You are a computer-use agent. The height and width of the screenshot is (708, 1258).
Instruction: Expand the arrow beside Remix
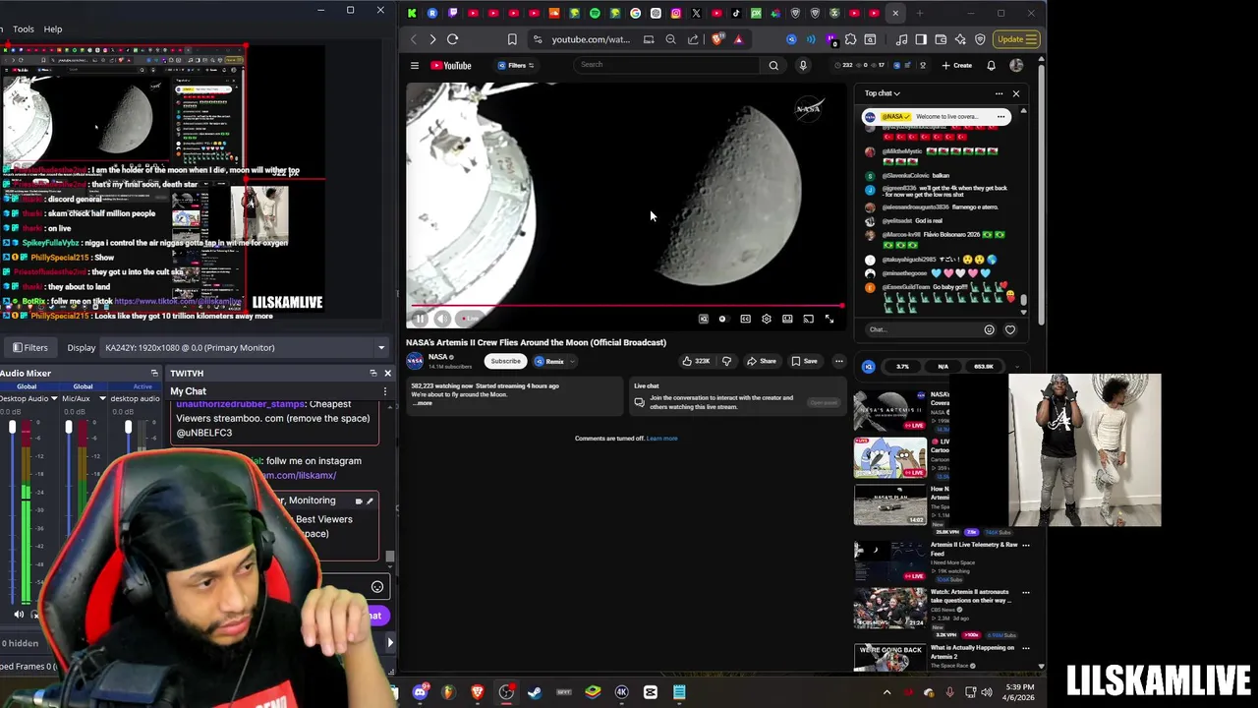(x=572, y=361)
